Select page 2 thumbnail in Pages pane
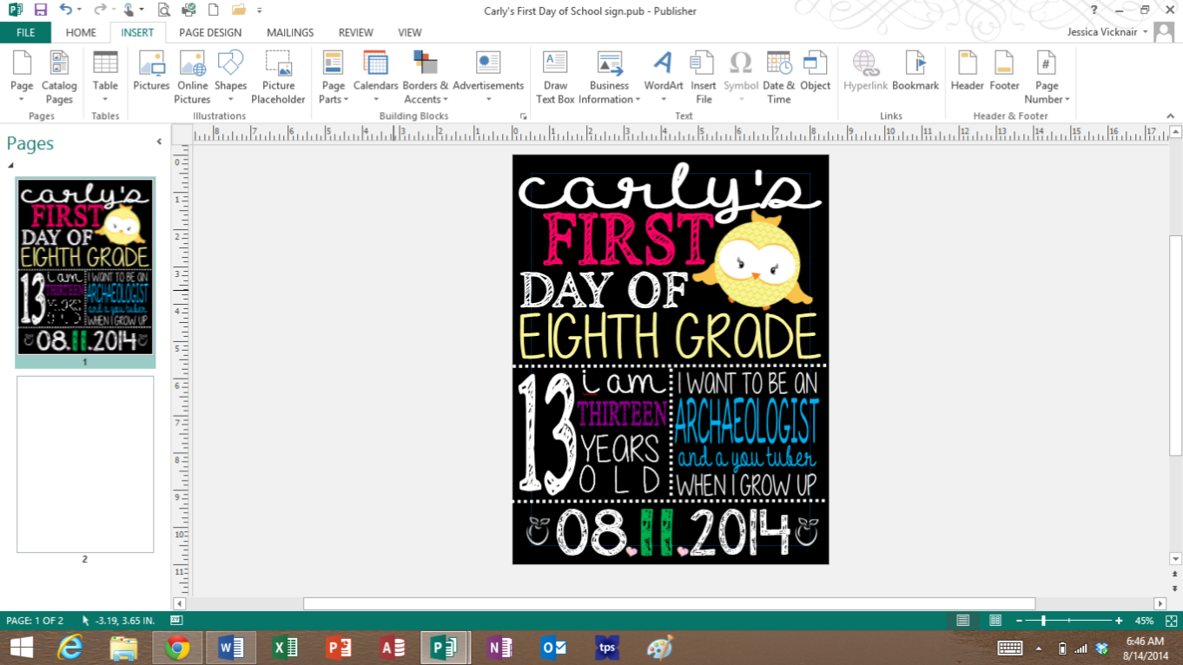Viewport: 1183px width, 665px height. coord(84,464)
